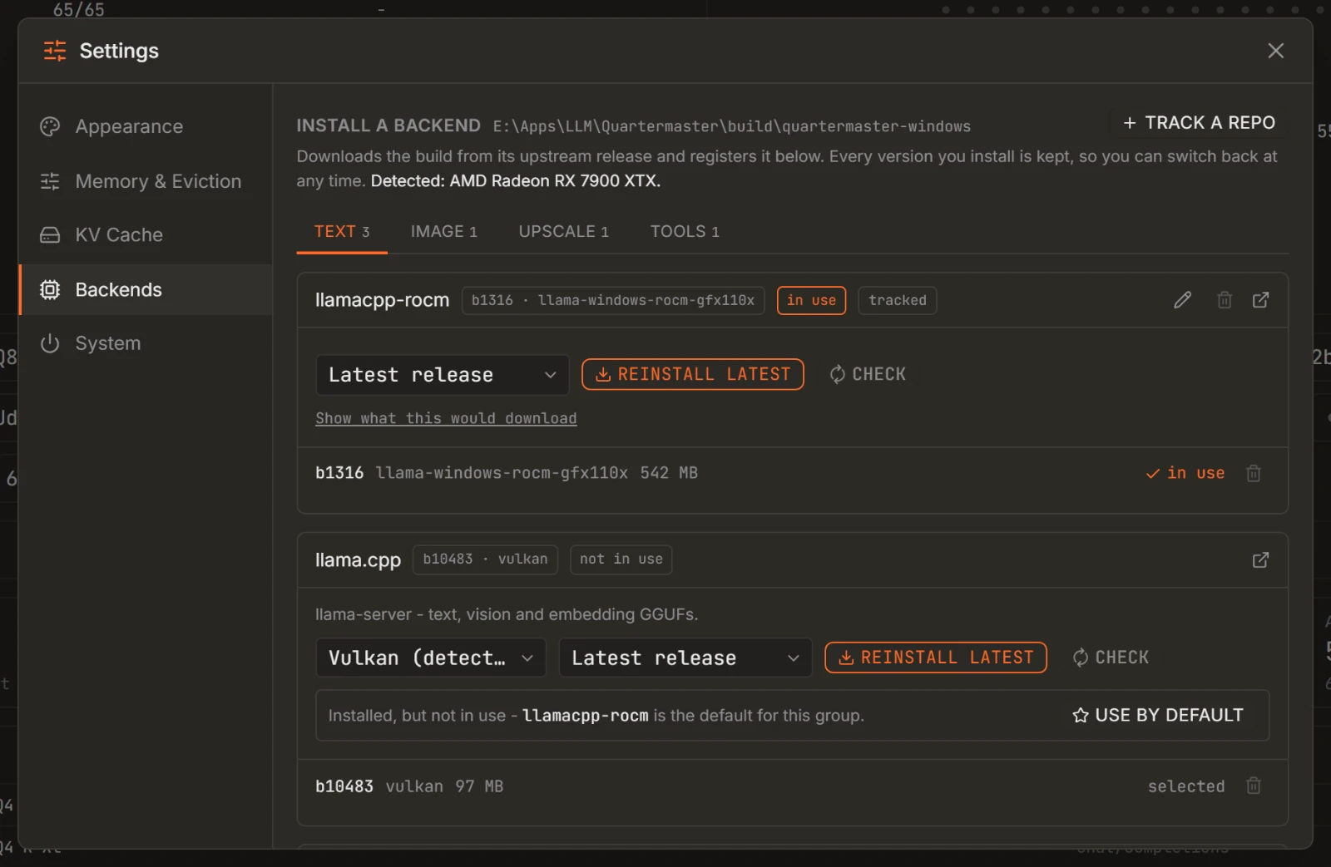
Task: Click Check for llama.cpp updates
Action: coord(1111,658)
